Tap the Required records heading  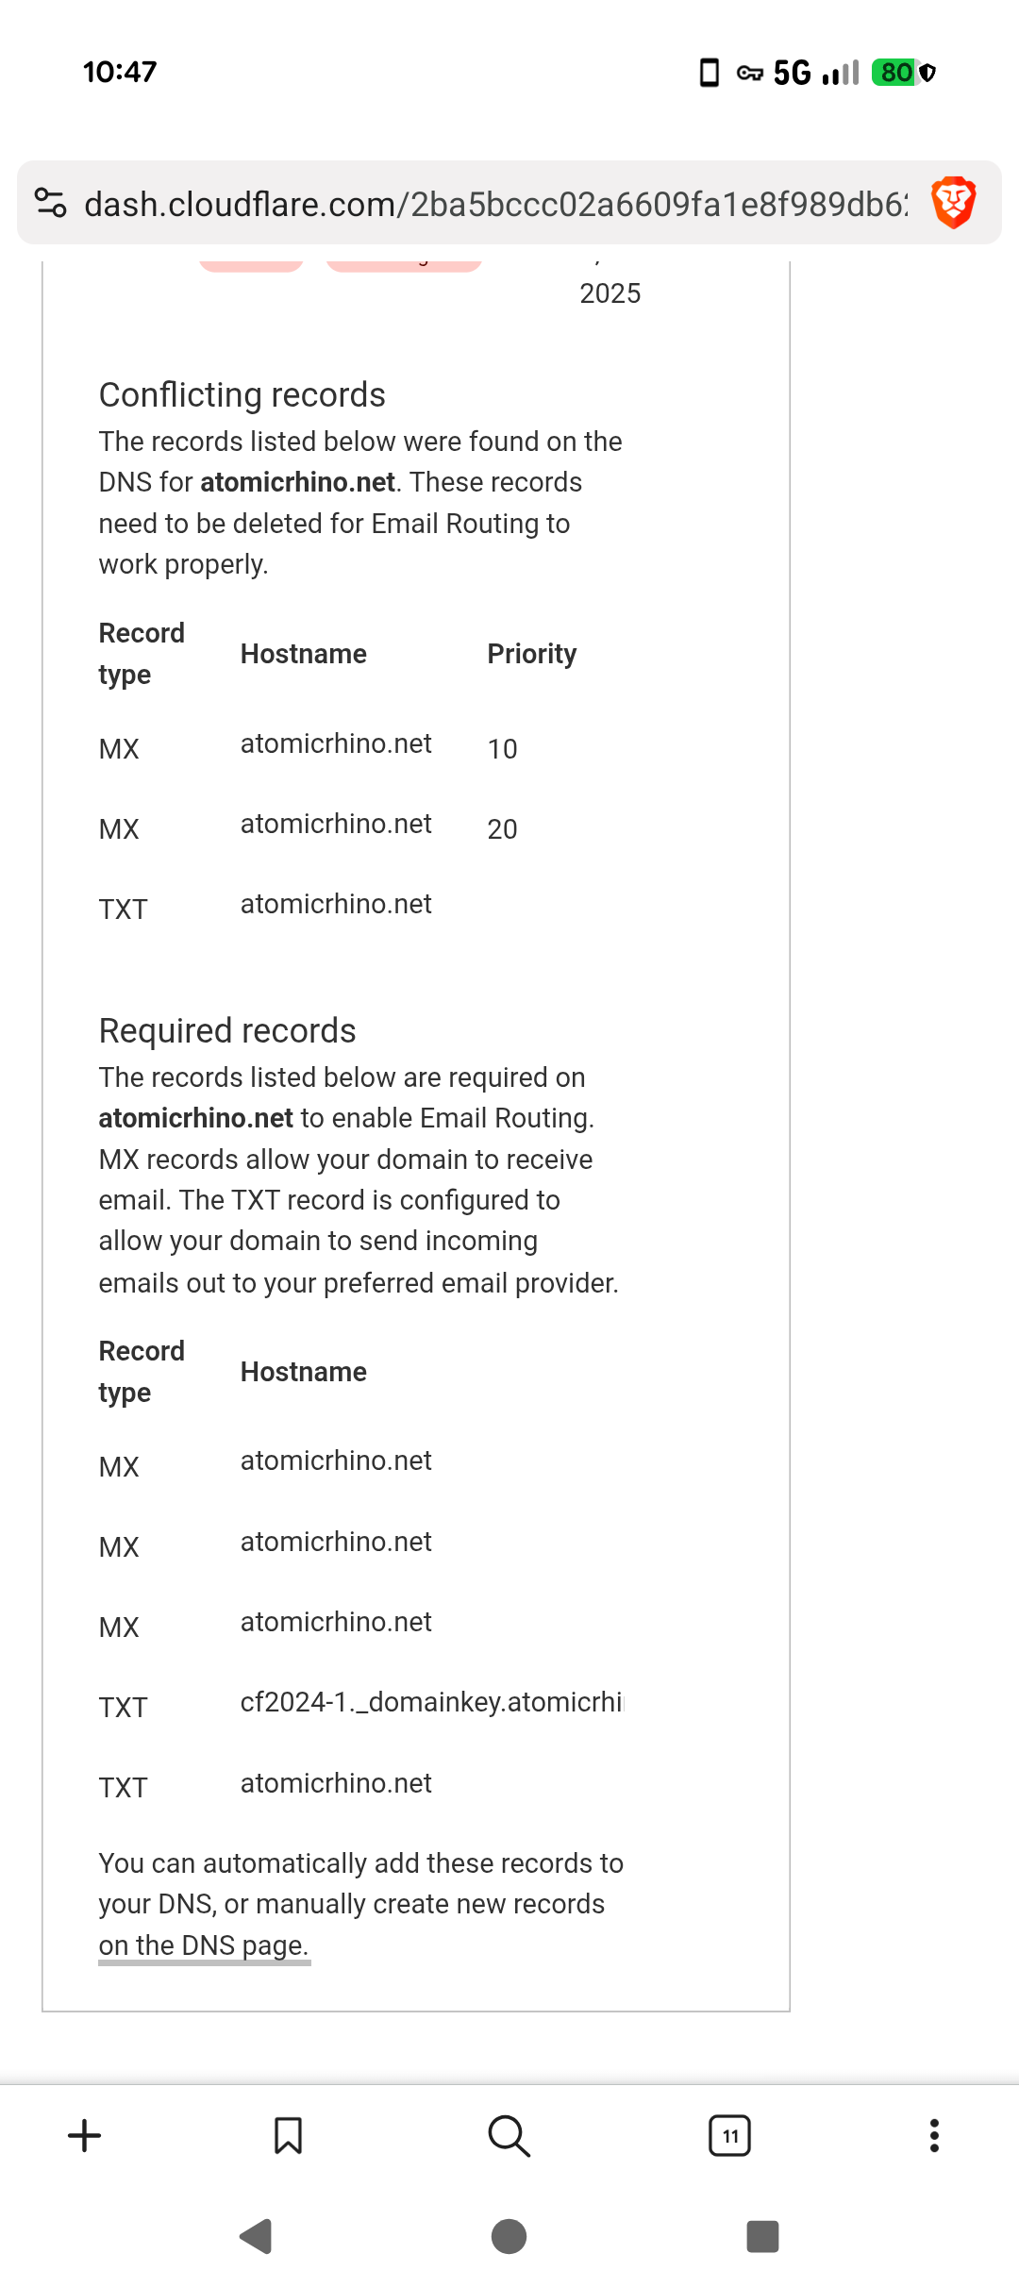(x=227, y=1030)
